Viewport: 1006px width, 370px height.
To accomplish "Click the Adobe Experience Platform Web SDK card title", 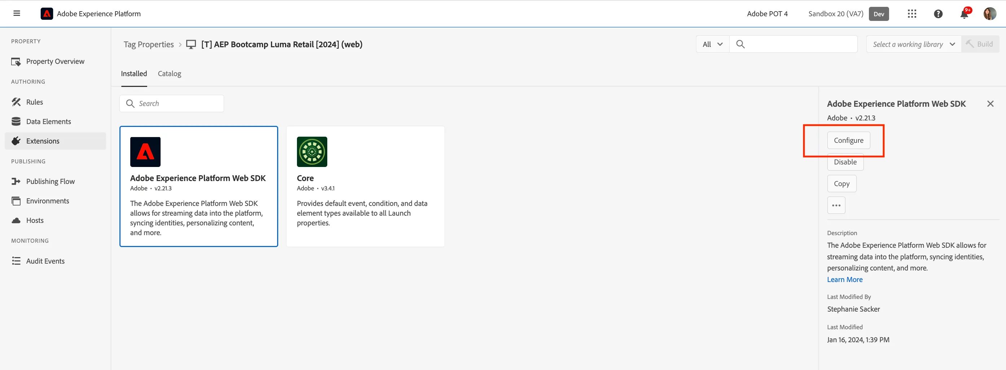I will 198,178.
